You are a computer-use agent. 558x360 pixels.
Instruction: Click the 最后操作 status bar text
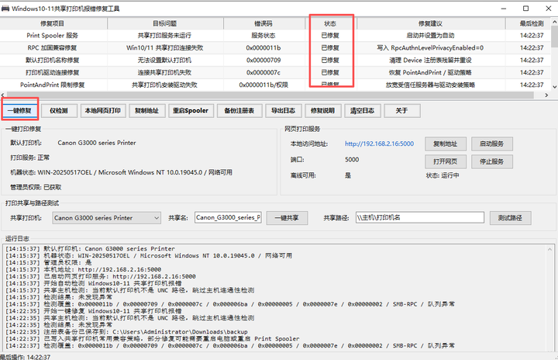click(x=25, y=357)
